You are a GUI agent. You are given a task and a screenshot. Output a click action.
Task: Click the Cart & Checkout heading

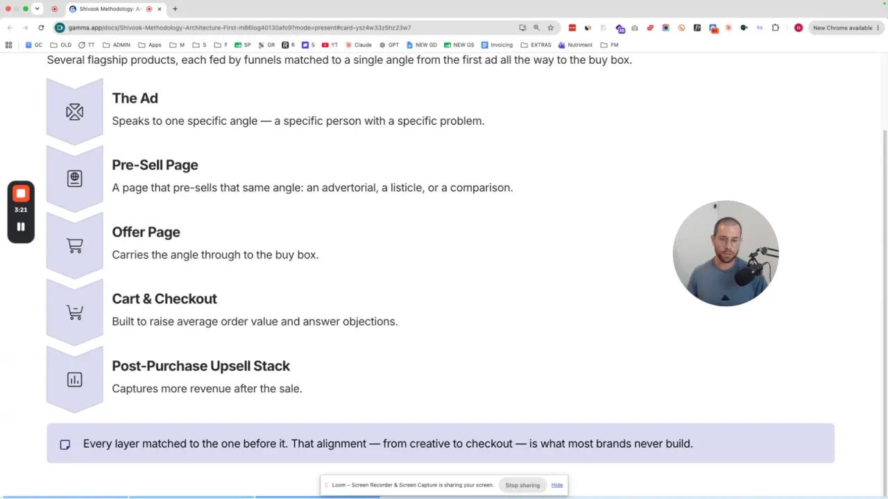(164, 299)
